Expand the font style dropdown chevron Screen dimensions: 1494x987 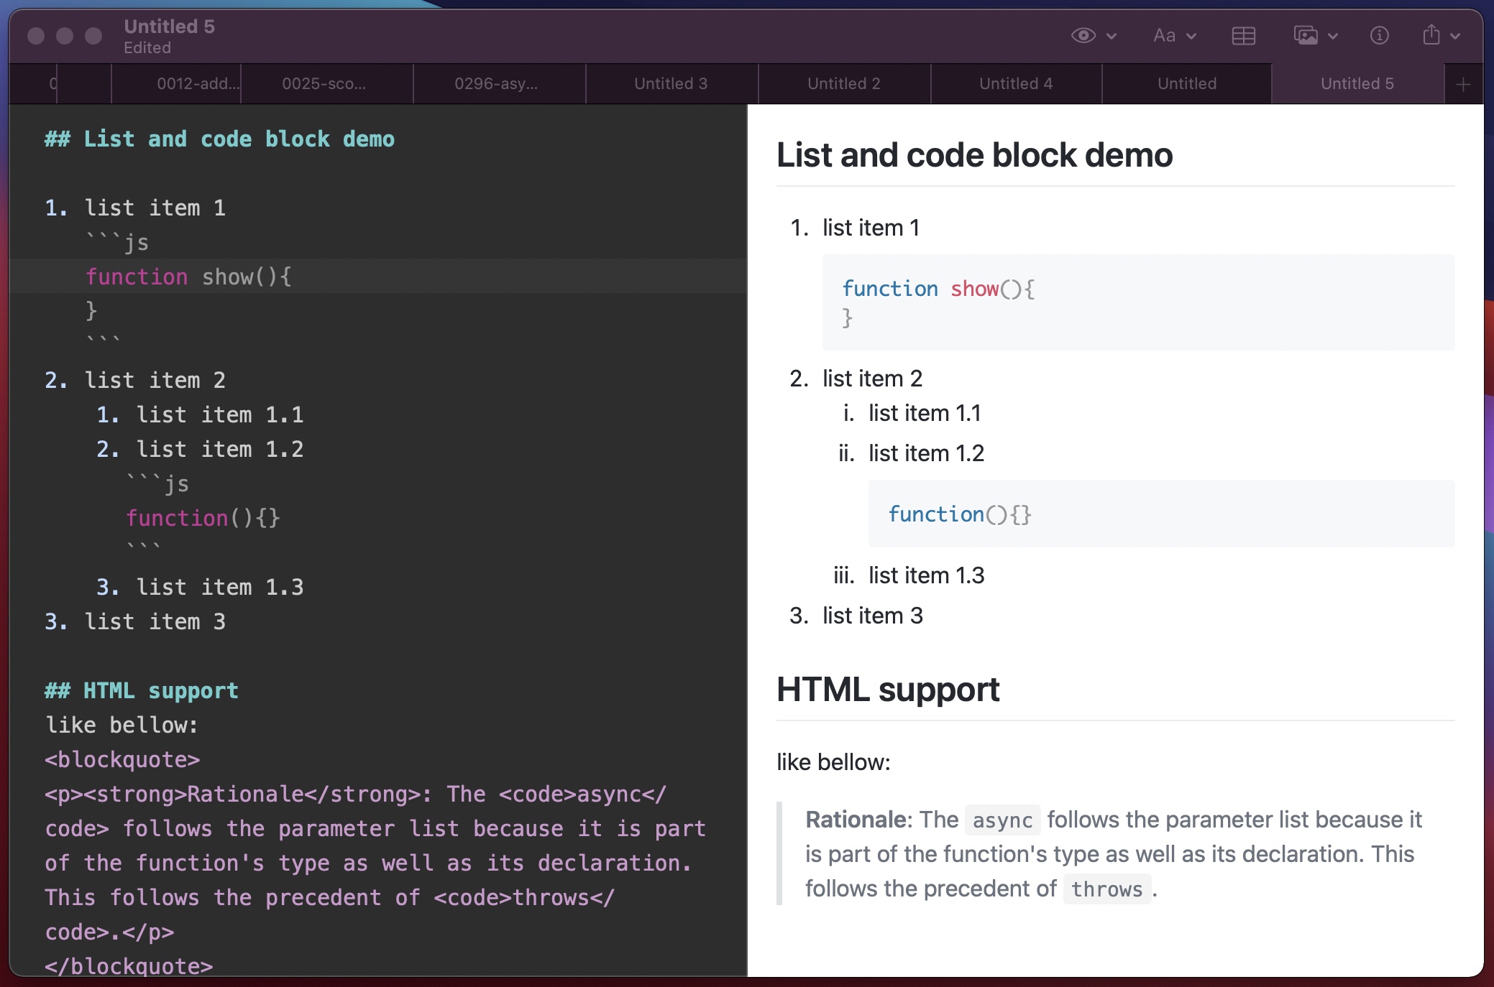(x=1191, y=36)
